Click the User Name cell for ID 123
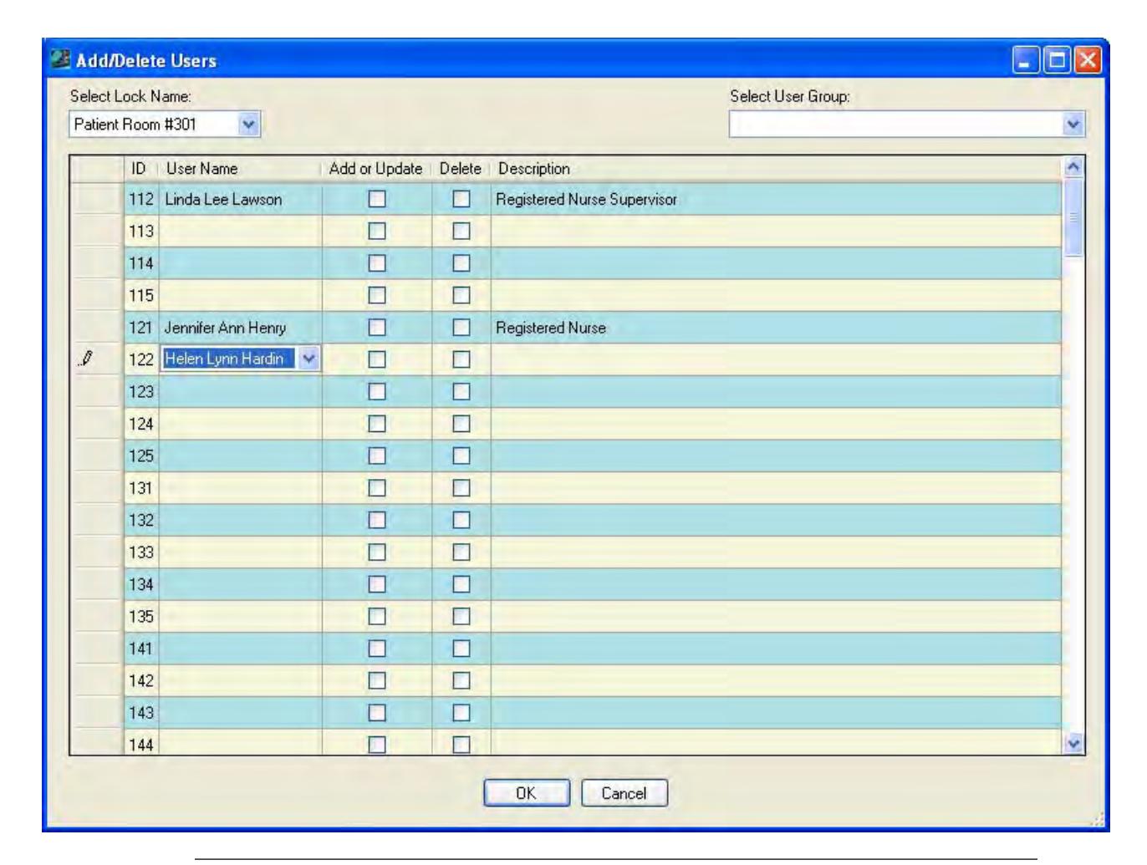The image size is (1147, 865). point(240,391)
